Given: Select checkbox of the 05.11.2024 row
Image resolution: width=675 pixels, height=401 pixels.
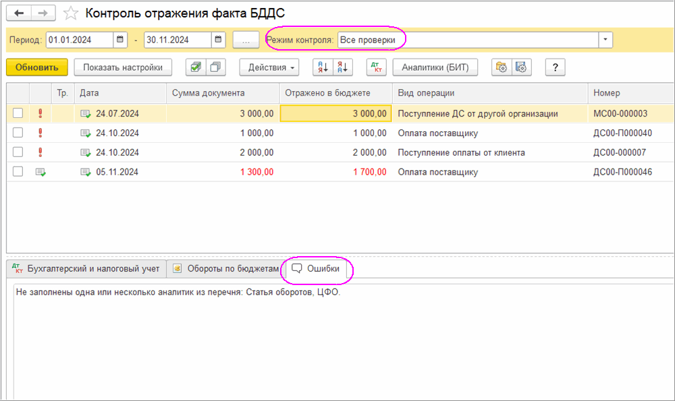Looking at the screenshot, I should [x=18, y=172].
